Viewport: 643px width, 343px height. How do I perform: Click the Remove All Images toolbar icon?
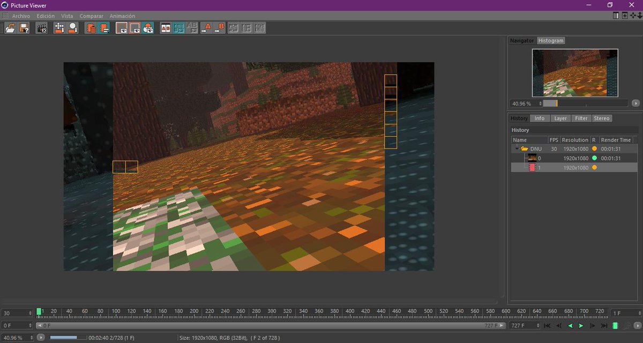click(59, 28)
